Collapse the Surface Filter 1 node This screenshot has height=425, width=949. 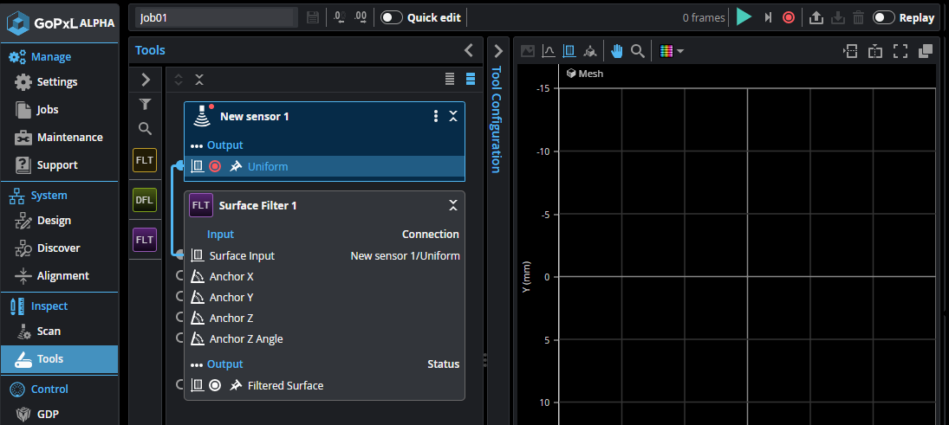pyautogui.click(x=452, y=205)
